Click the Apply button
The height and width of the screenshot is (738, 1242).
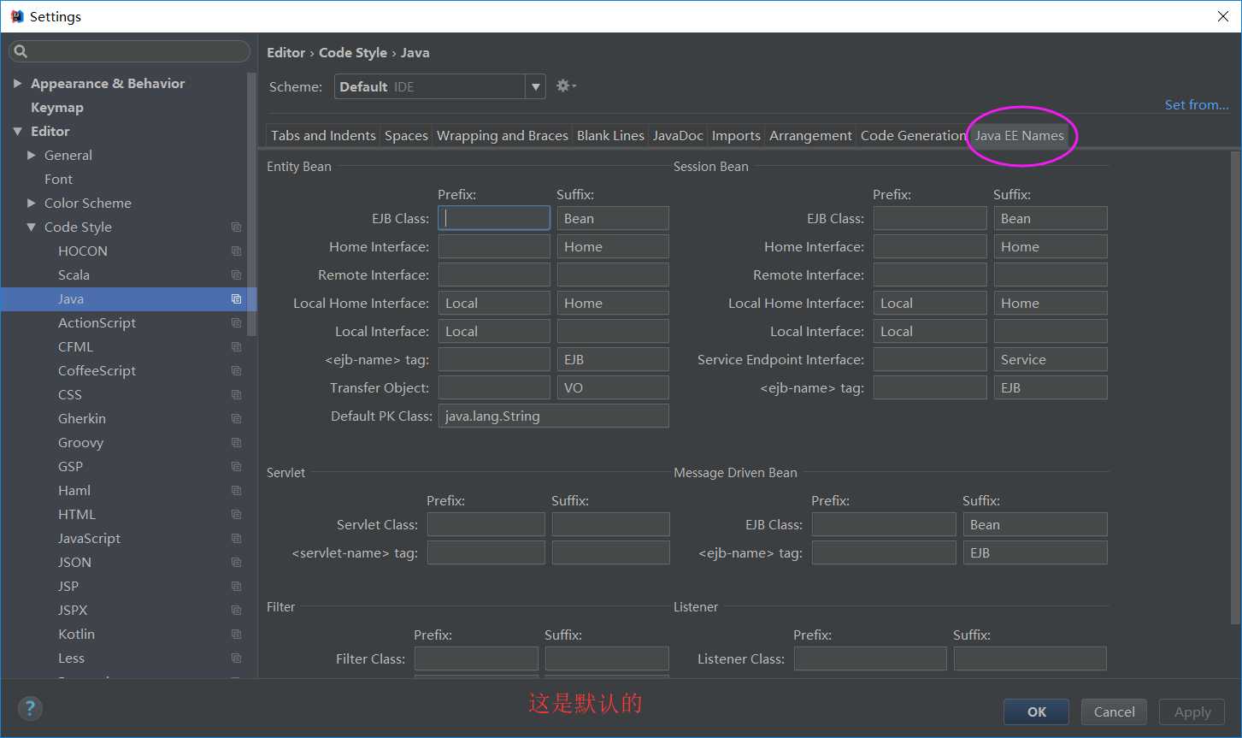(x=1192, y=711)
